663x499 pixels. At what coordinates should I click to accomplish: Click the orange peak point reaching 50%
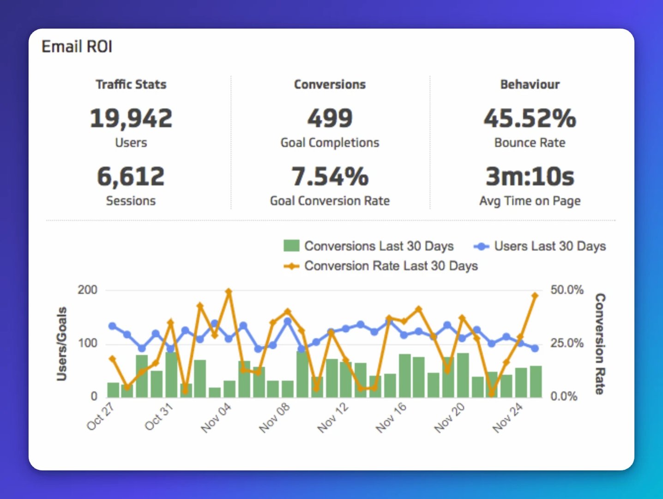coord(229,292)
